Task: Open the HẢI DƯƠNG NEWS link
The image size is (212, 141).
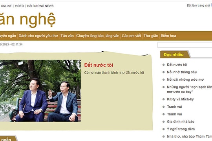Action: tap(40, 6)
